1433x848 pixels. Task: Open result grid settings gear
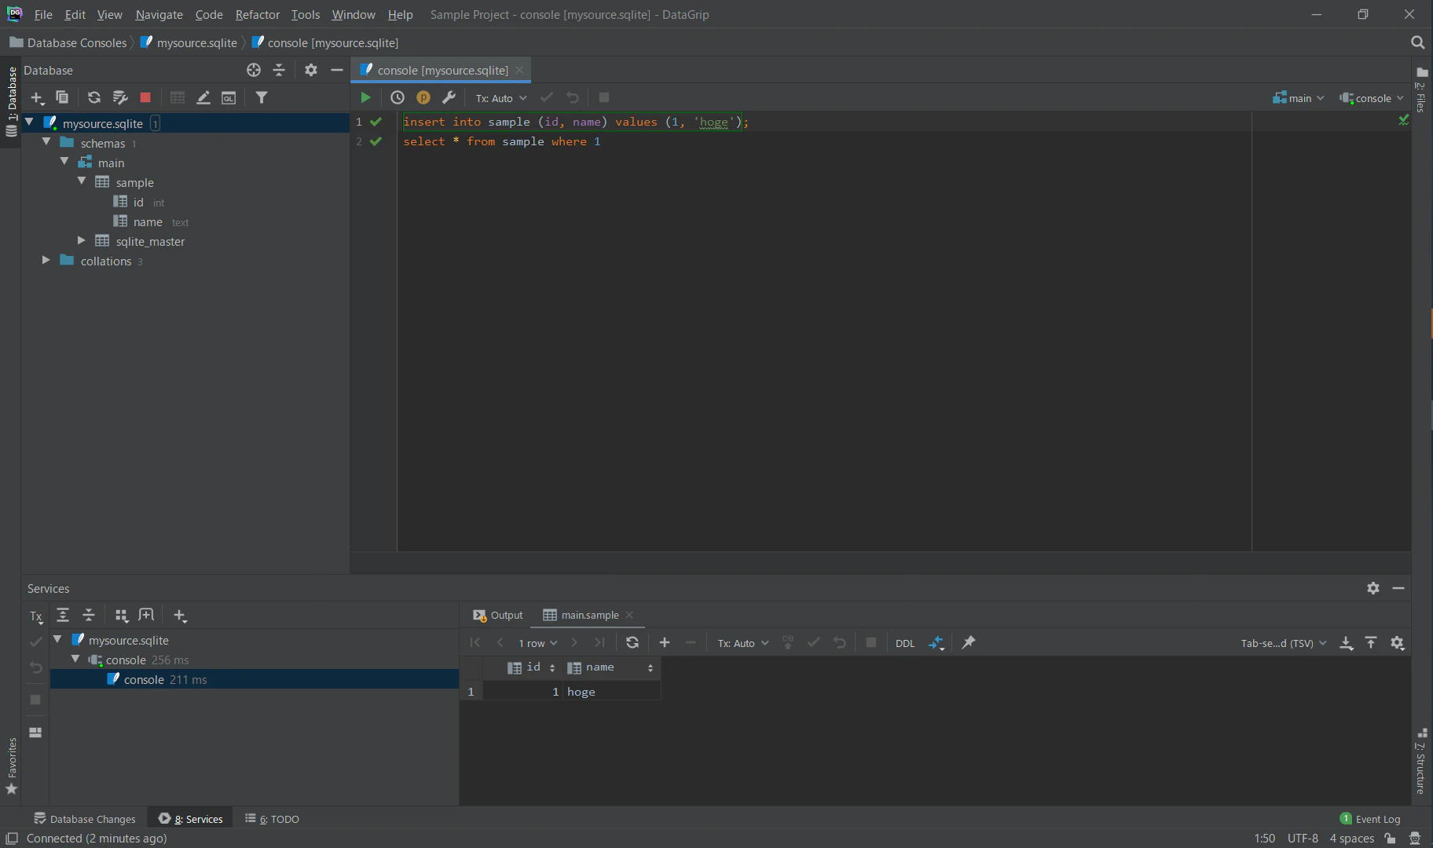coord(1397,642)
